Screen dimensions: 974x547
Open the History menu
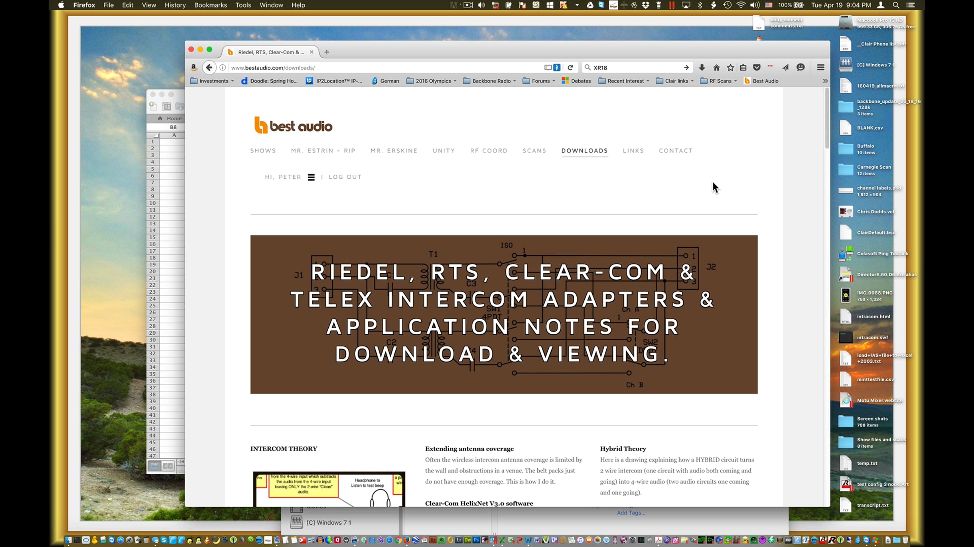[175, 5]
